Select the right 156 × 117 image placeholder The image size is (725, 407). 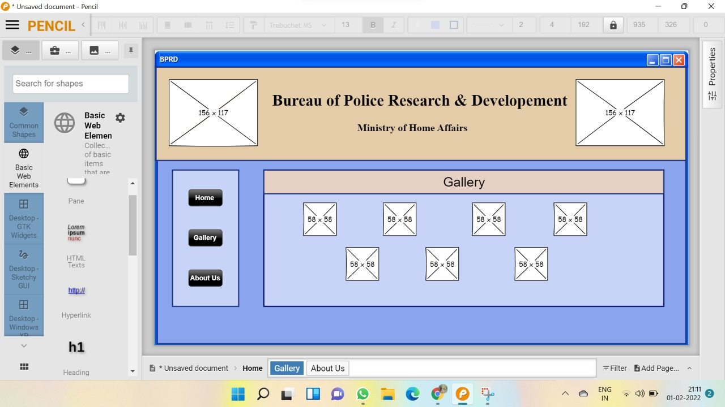(620, 112)
